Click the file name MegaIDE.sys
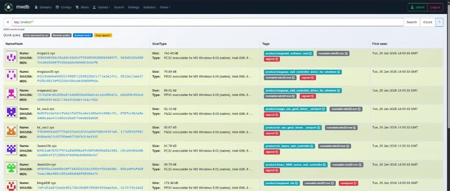This screenshot has height=191, width=450. [47, 183]
